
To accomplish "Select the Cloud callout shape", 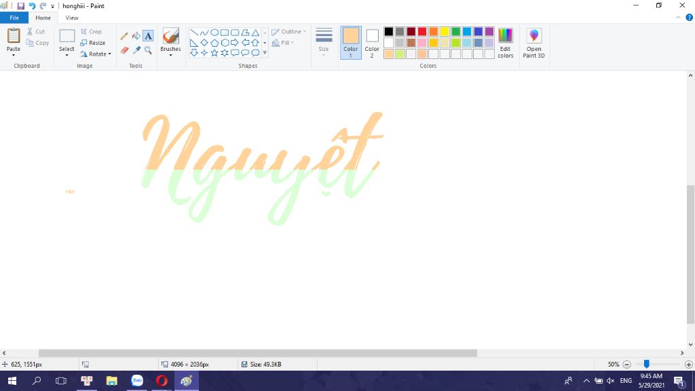I will [x=255, y=53].
